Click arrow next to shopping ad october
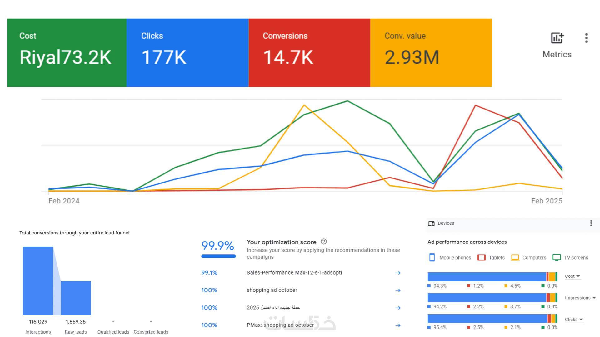Image resolution: width=600 pixels, height=337 pixels. 398,291
